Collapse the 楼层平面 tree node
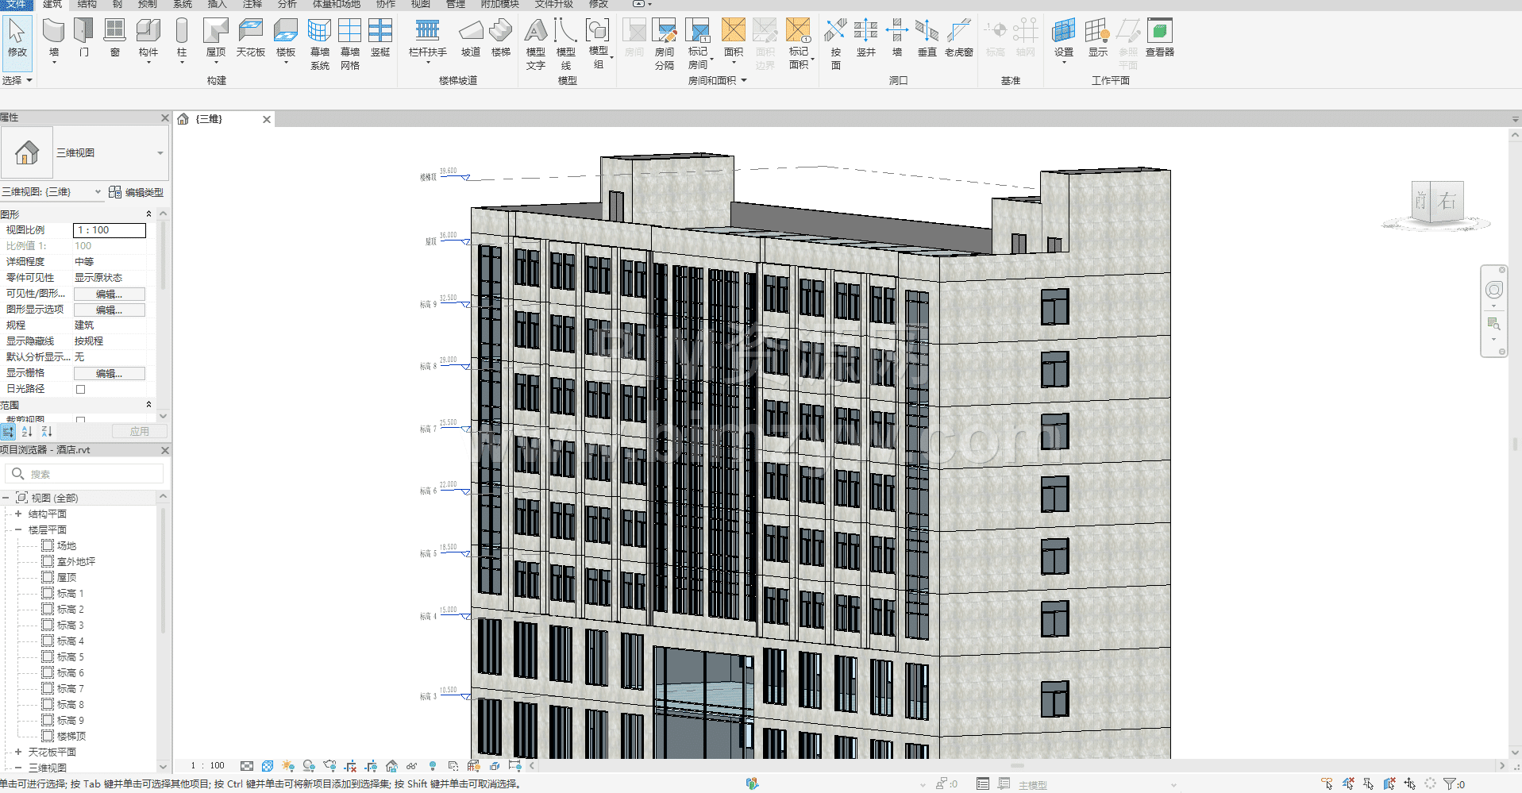The height and width of the screenshot is (793, 1522). (x=18, y=529)
